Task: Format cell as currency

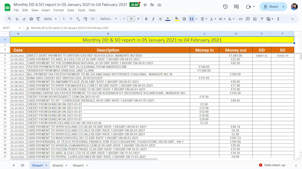Action: (x=64, y=19)
